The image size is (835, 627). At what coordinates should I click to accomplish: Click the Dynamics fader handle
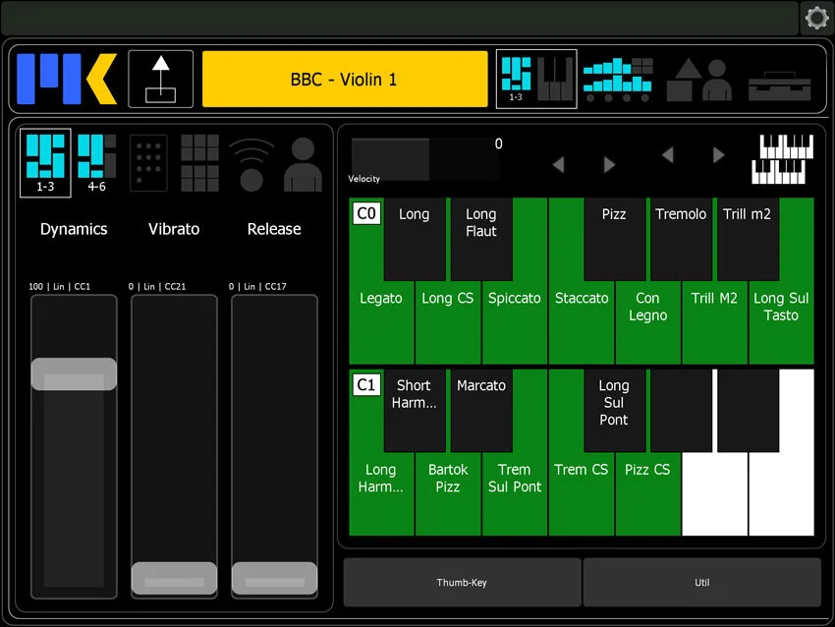(74, 374)
